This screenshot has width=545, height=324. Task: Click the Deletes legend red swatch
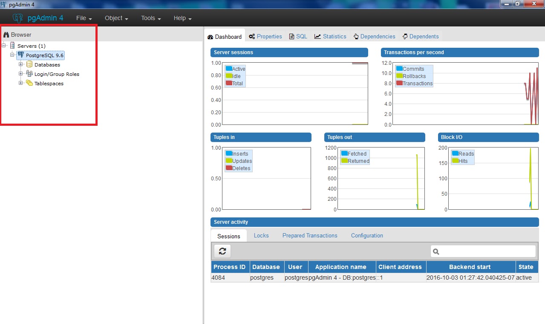(x=229, y=168)
